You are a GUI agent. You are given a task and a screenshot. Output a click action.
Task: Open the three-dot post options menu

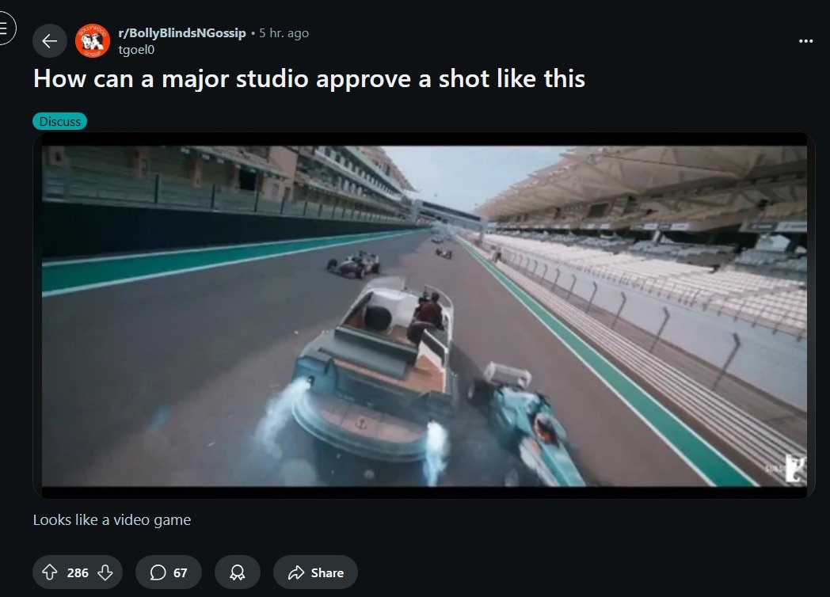(x=805, y=40)
